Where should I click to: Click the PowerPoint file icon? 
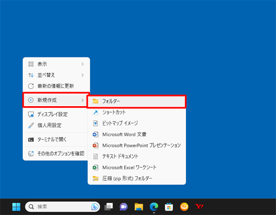click(95, 145)
